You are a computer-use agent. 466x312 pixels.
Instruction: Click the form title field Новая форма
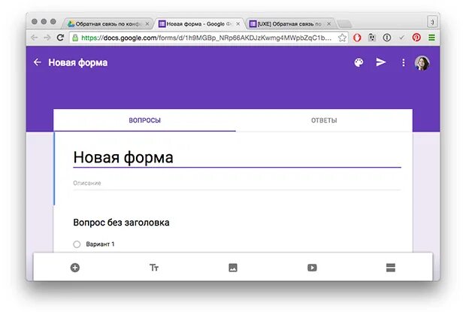point(237,157)
